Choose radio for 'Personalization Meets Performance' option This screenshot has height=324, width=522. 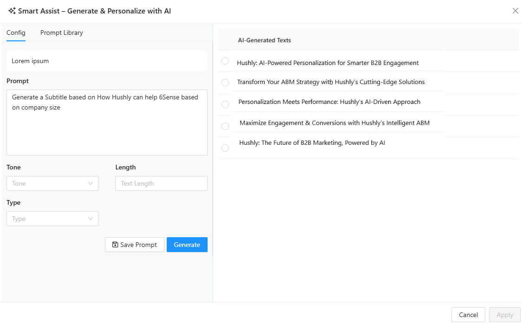(x=225, y=104)
